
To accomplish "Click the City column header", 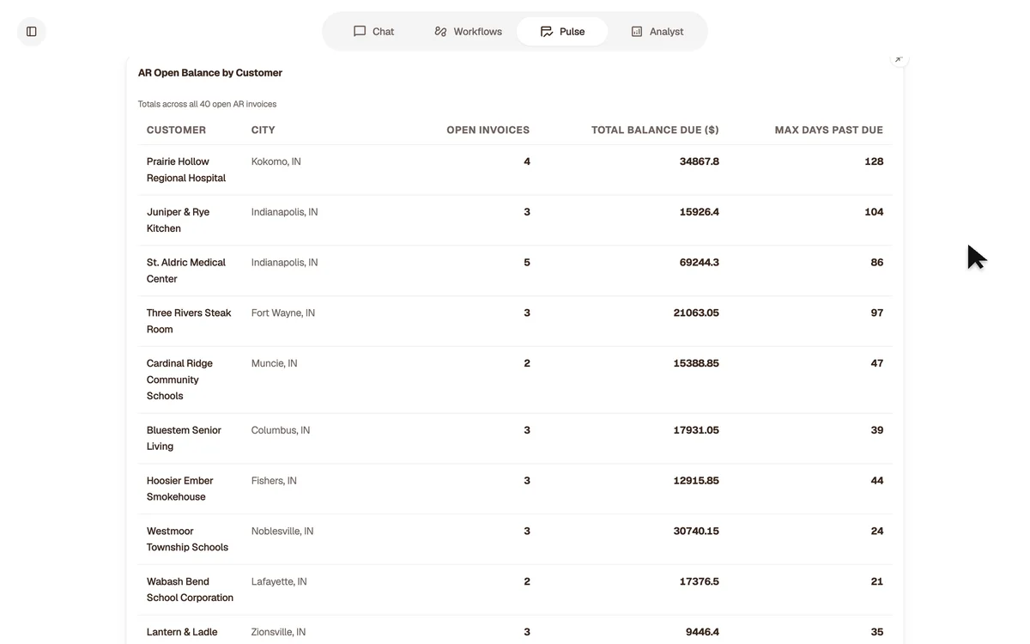I will (264, 130).
